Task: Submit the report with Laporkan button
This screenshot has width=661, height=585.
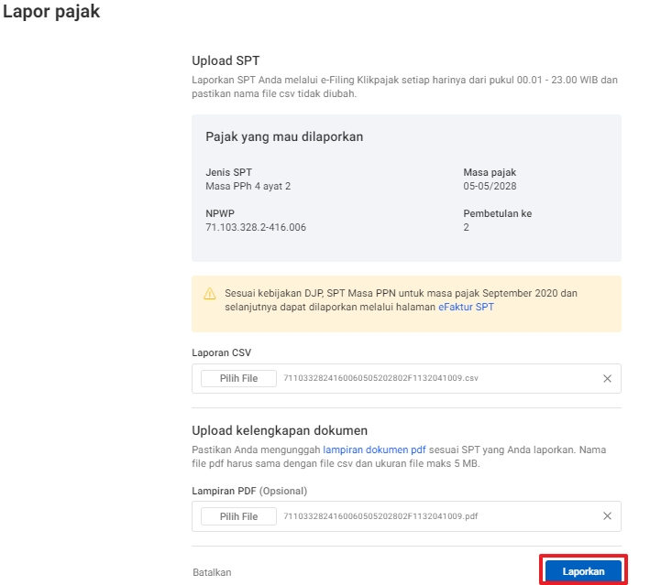Action: (x=583, y=571)
